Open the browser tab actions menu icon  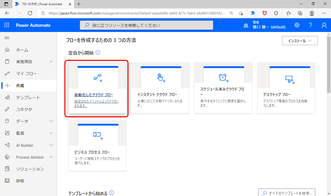click(x=6, y=4)
